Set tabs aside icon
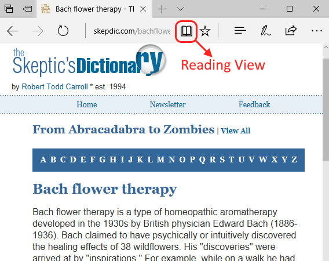Image resolution: width=329 pixels, height=261 pixels. [27, 9]
